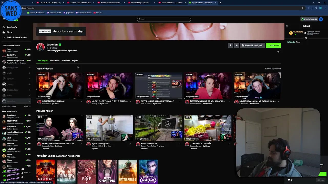Image resolution: width=328 pixels, height=184 pixels.
Task: Click the chat Gönder send button
Action: click(321, 180)
